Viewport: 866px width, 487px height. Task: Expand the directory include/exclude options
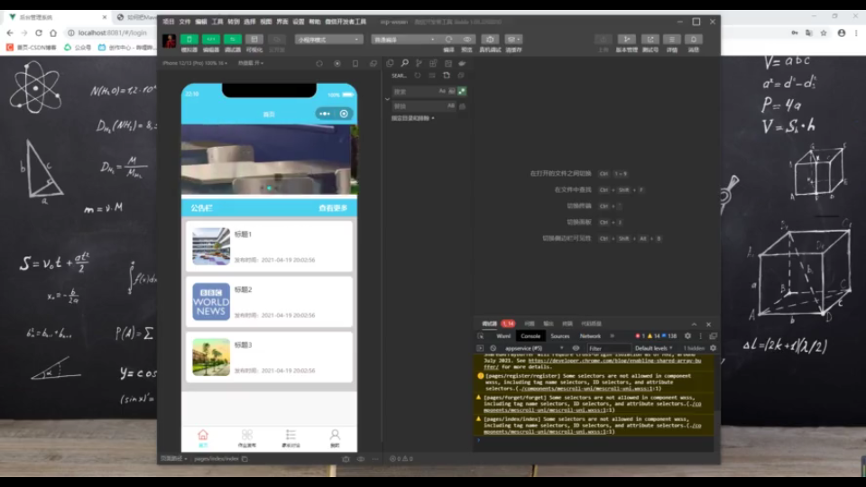pyautogui.click(x=412, y=118)
